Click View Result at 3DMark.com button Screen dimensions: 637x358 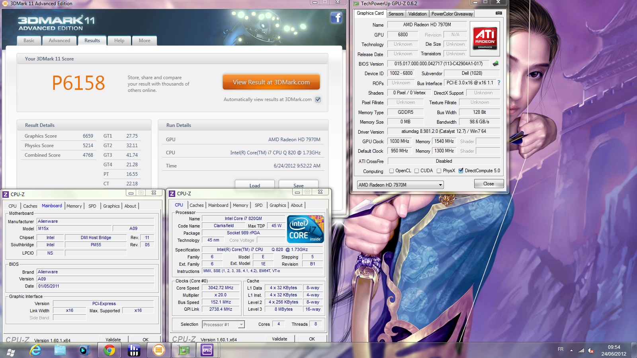271,82
